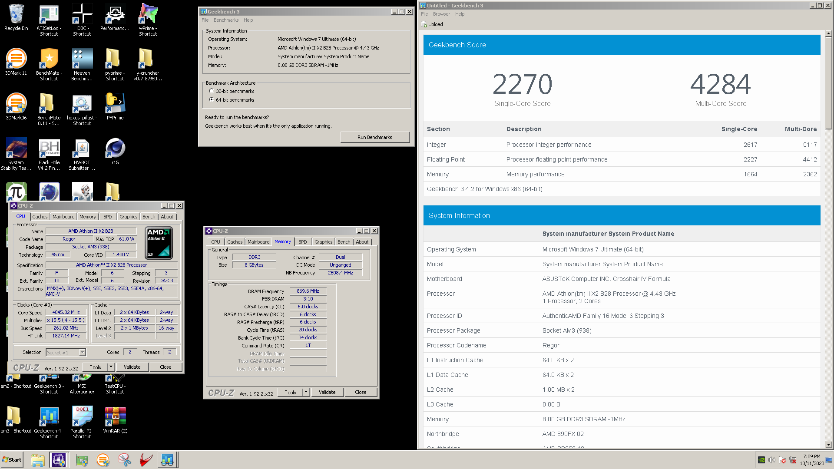Image resolution: width=834 pixels, height=469 pixels.
Task: Open the PYPrime desktop icon
Action: coord(115,107)
